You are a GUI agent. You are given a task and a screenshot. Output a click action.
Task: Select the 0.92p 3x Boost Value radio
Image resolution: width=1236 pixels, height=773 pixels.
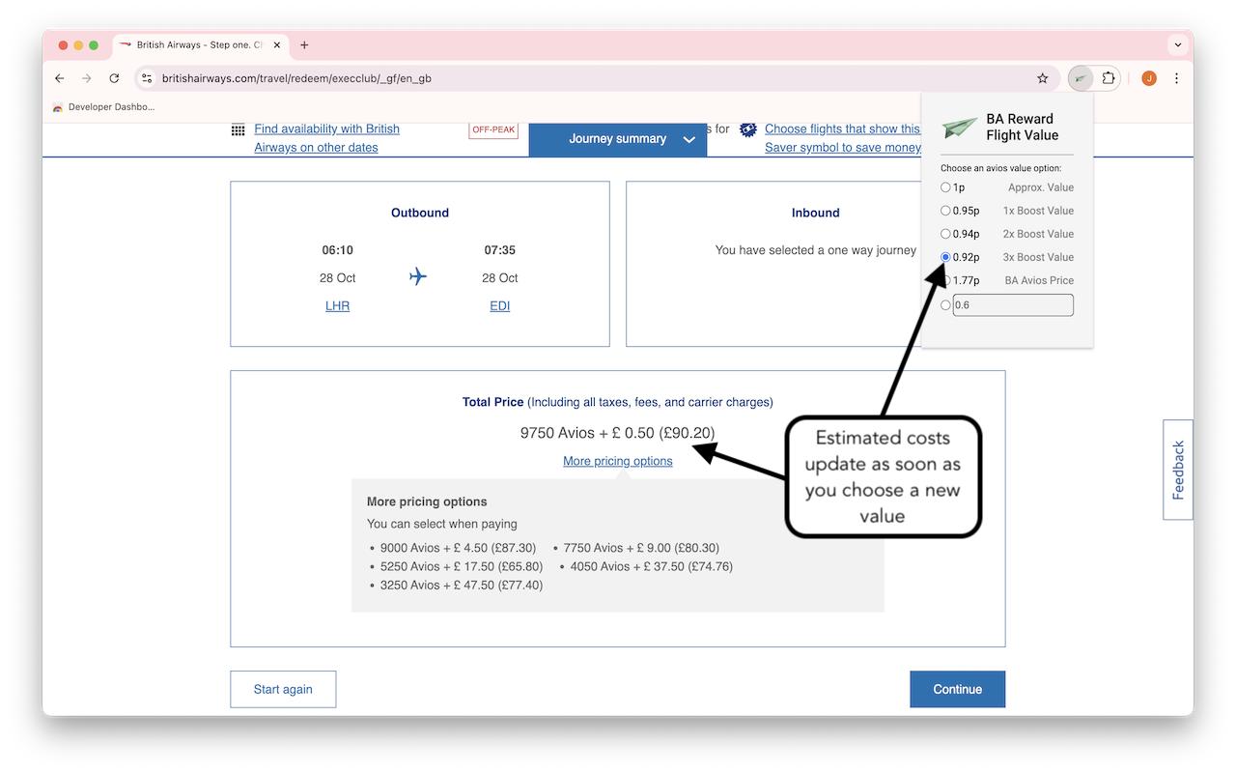[945, 257]
